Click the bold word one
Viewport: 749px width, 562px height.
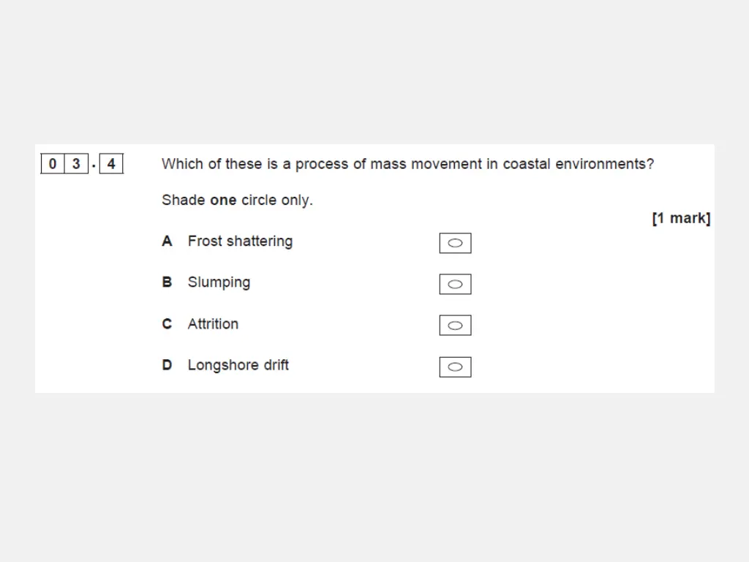(223, 201)
